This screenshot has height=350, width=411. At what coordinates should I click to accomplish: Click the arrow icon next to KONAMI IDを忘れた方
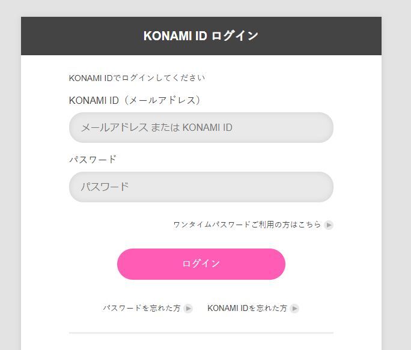coord(294,308)
